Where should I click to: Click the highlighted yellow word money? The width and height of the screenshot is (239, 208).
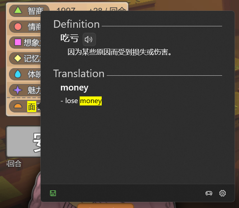(x=91, y=101)
